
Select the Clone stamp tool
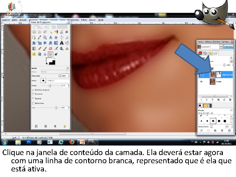click(x=67, y=49)
